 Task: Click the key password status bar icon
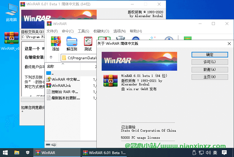(x=54, y=144)
